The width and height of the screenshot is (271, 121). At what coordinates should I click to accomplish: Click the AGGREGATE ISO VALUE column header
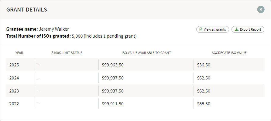[229, 53]
